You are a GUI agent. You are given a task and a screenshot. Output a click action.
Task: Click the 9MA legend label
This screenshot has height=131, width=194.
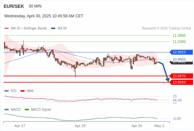(30, 91)
